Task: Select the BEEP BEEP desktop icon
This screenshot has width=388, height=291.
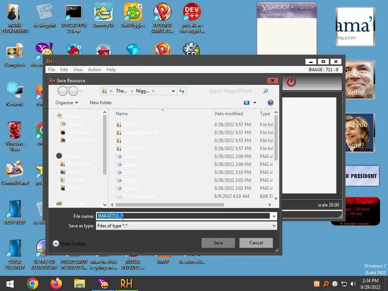Action: click(x=15, y=213)
